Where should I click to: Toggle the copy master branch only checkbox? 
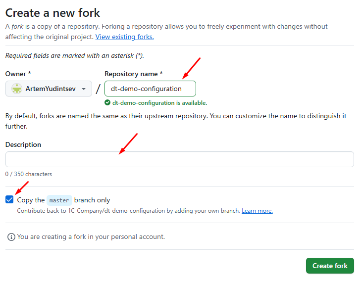[9, 200]
